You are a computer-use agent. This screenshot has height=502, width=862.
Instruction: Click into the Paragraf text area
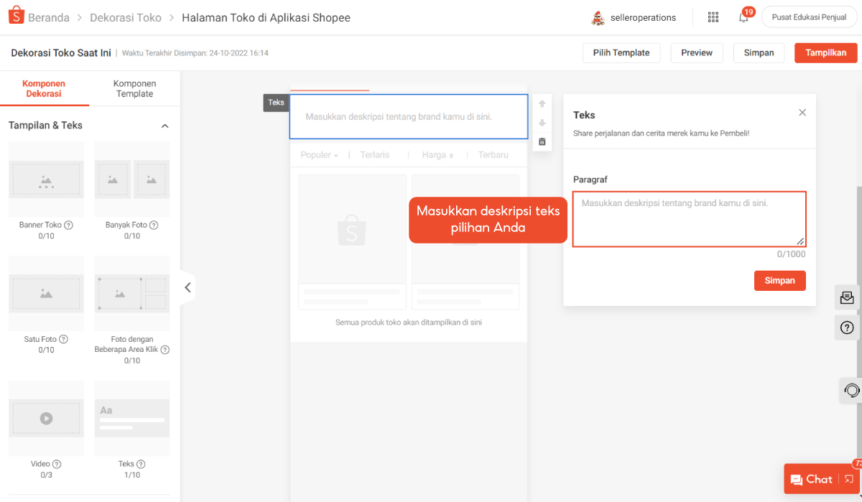tap(688, 219)
